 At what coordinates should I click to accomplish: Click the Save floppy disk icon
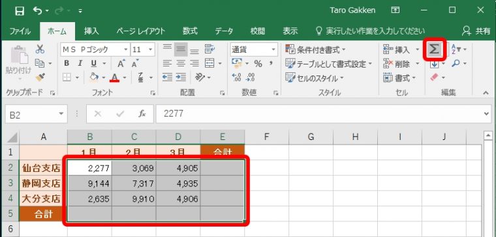[x=20, y=11]
